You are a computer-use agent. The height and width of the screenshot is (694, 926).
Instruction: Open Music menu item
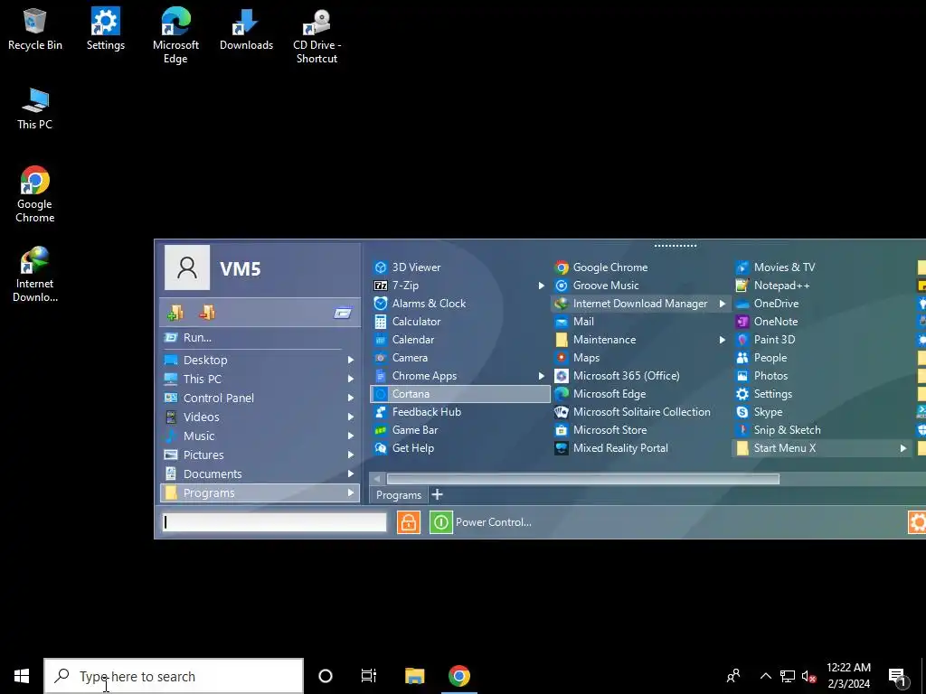point(260,436)
